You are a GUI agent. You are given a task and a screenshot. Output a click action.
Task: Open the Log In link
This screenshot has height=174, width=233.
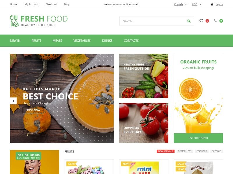219,4
